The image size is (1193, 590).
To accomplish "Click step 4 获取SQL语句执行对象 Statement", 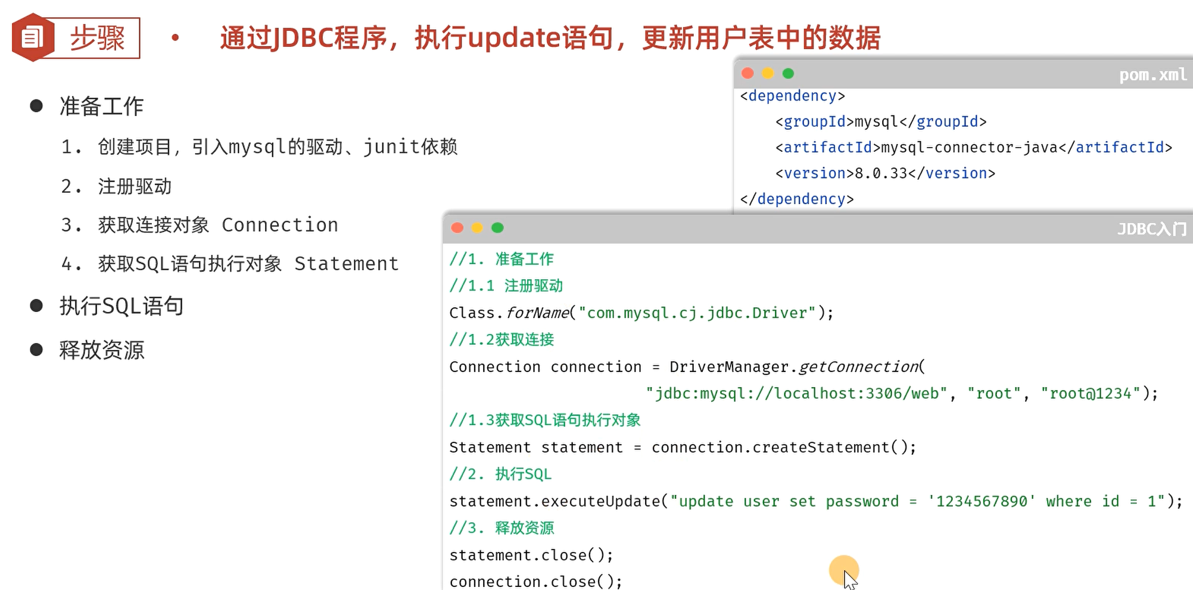I will pos(230,264).
